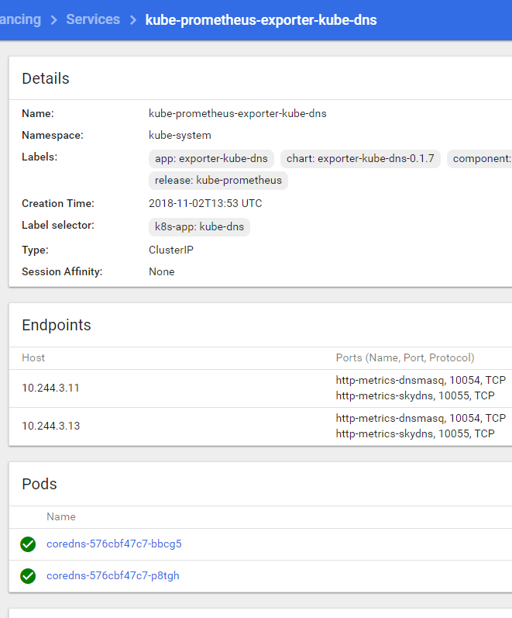Click the 'Labels:' field label

[x=40, y=157]
